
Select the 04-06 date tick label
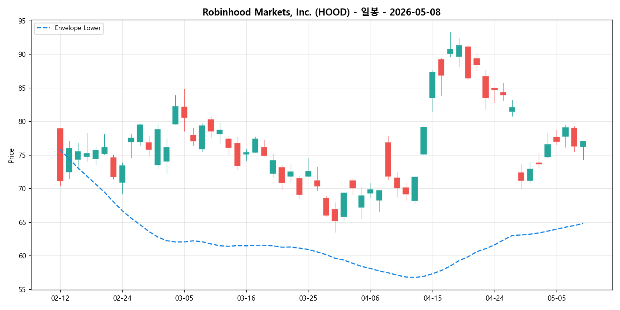click(370, 298)
